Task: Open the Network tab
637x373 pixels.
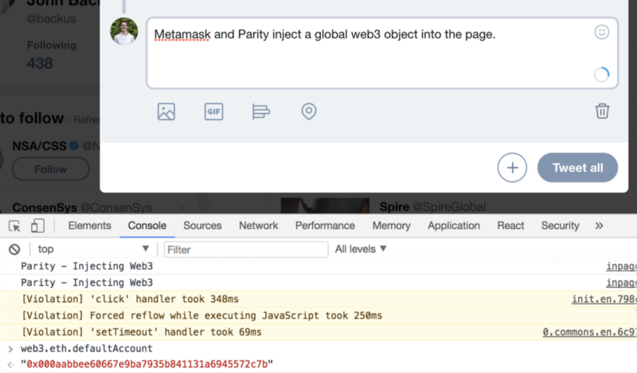Action: pos(258,226)
